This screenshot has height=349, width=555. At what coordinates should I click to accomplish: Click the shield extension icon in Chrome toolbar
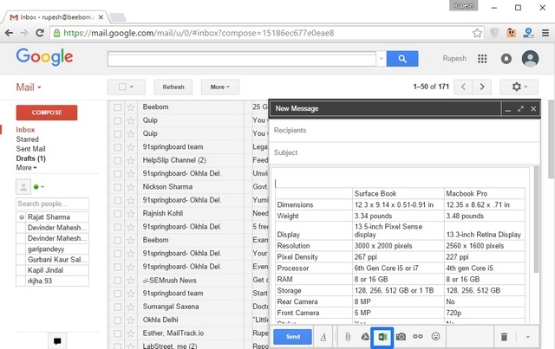[x=494, y=33]
